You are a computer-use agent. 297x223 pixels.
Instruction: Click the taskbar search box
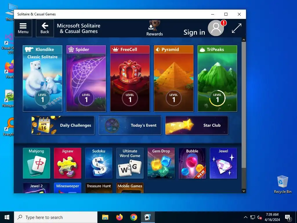pyautogui.click(x=56, y=217)
